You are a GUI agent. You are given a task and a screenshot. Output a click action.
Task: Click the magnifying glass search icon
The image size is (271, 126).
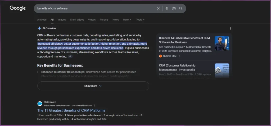[181, 8]
